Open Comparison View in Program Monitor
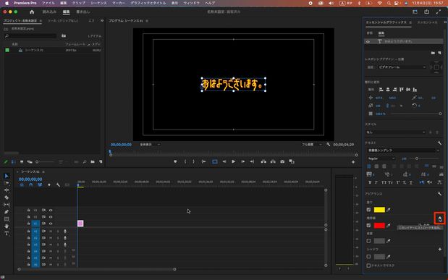 tap(292, 161)
